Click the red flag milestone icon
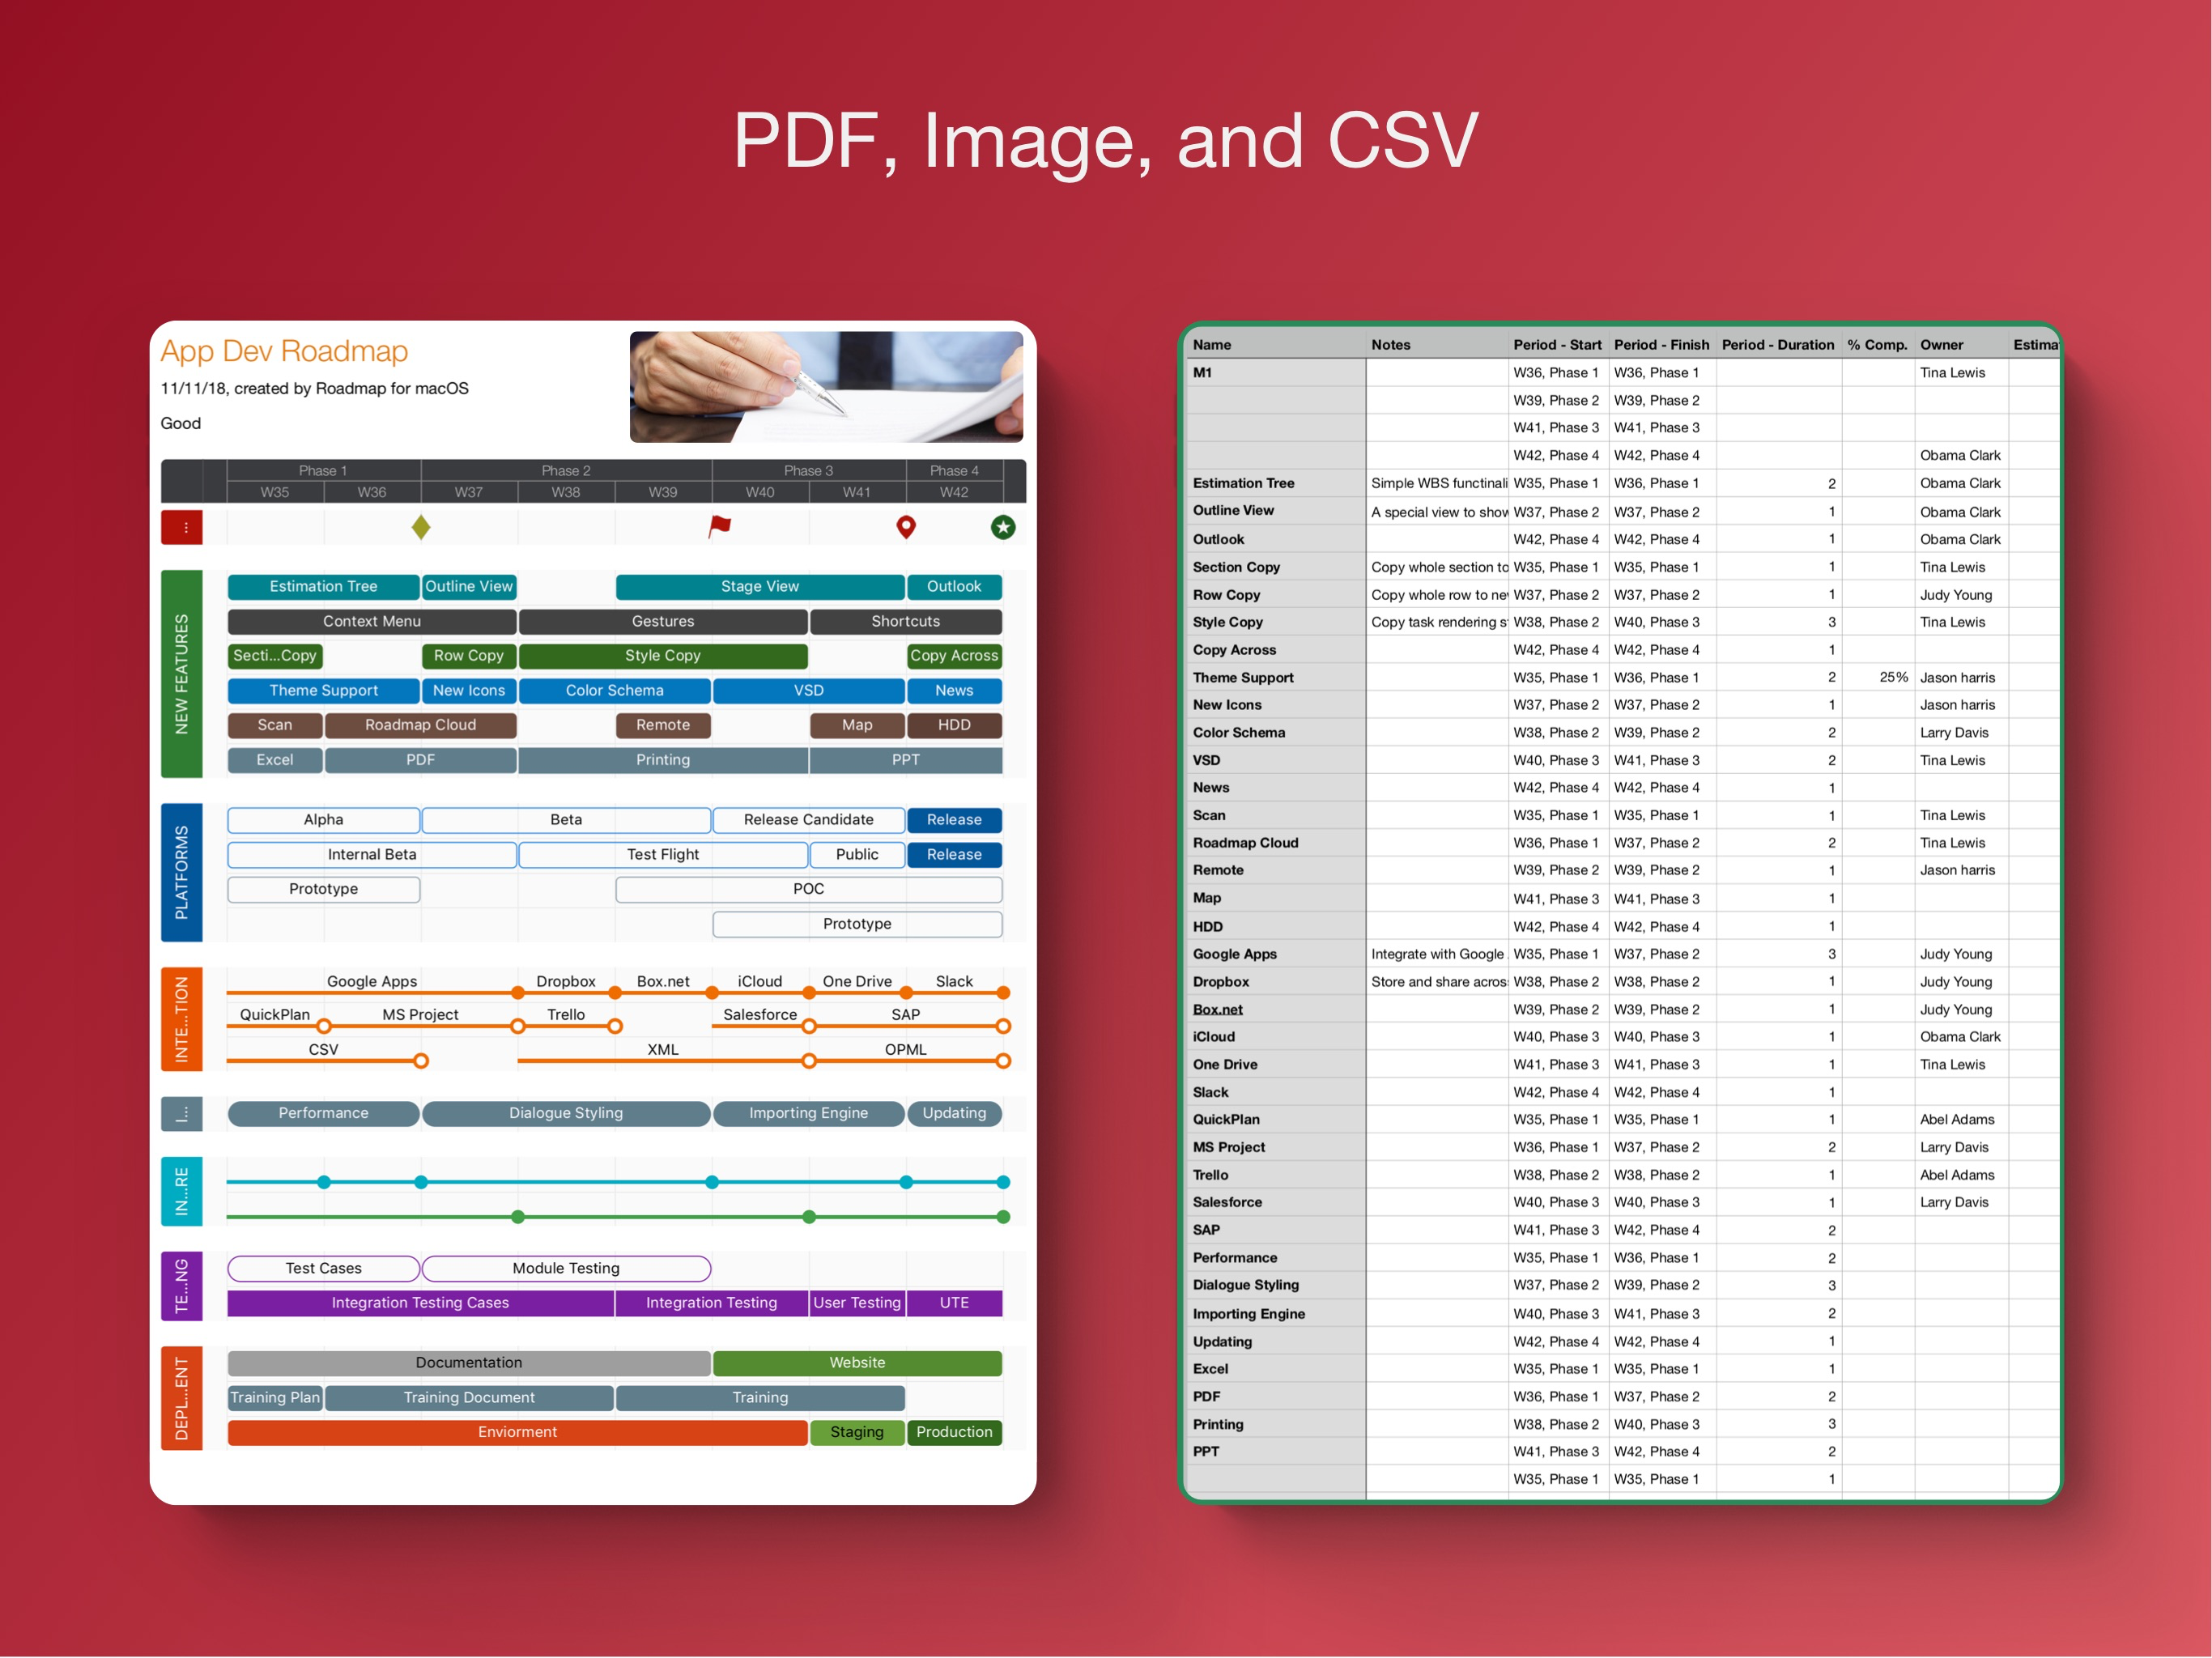Image resolution: width=2212 pixels, height=1658 pixels. 719,526
